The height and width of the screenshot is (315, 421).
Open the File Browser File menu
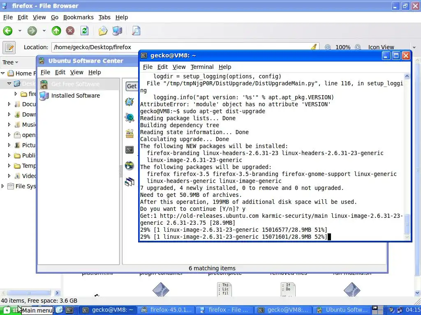coord(8,17)
